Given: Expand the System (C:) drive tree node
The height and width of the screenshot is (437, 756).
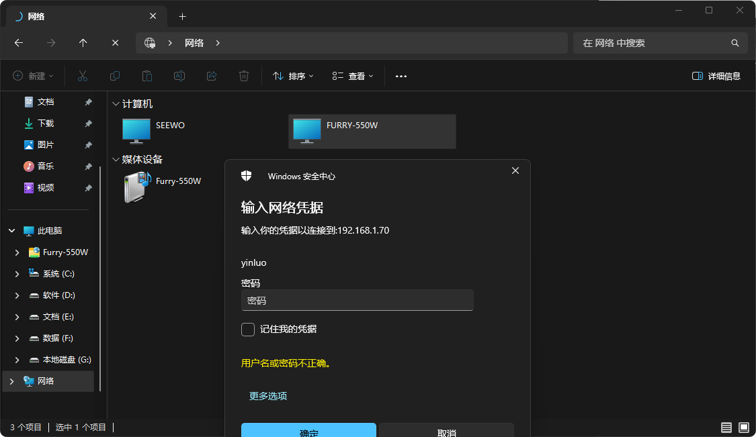Looking at the screenshot, I should 17,274.
